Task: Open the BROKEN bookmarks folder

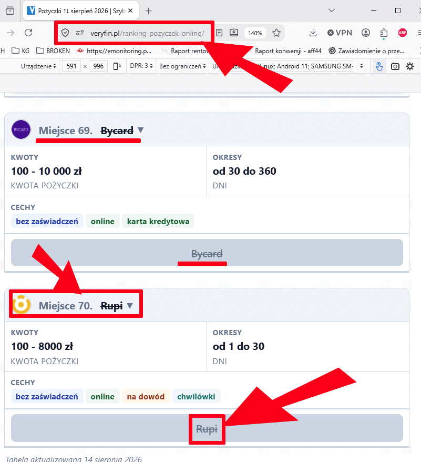Action: click(x=53, y=51)
